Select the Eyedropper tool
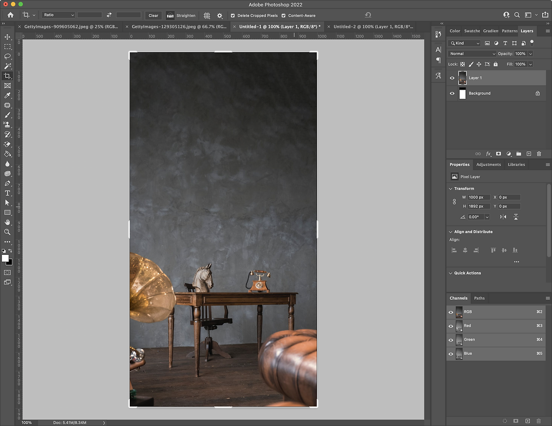The image size is (552, 426). click(x=7, y=95)
